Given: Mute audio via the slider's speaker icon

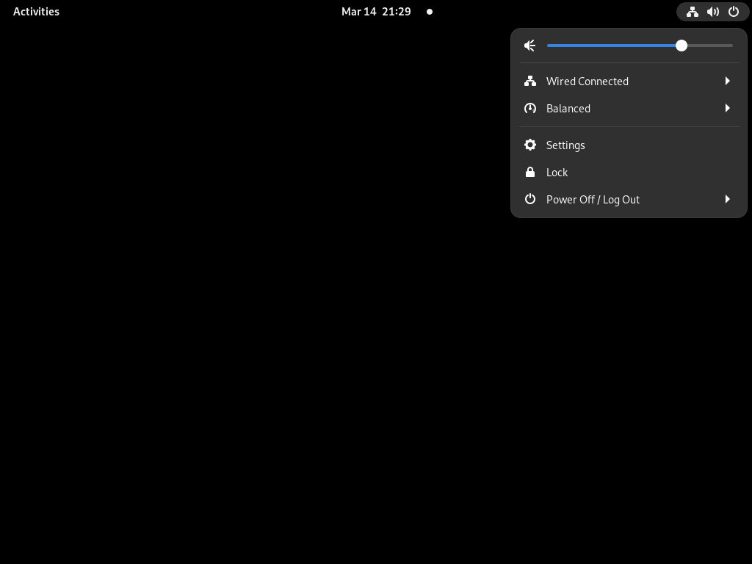Looking at the screenshot, I should point(530,46).
